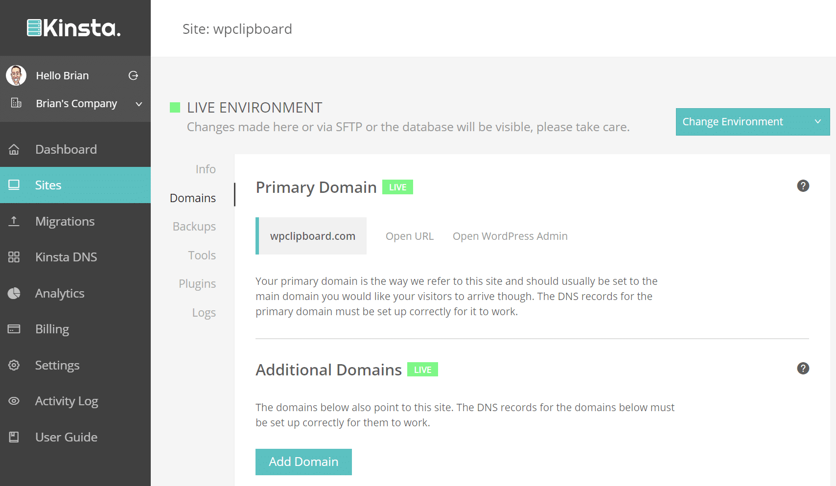Click the Migrations upload icon
Image resolution: width=836 pixels, height=486 pixels.
(x=14, y=221)
